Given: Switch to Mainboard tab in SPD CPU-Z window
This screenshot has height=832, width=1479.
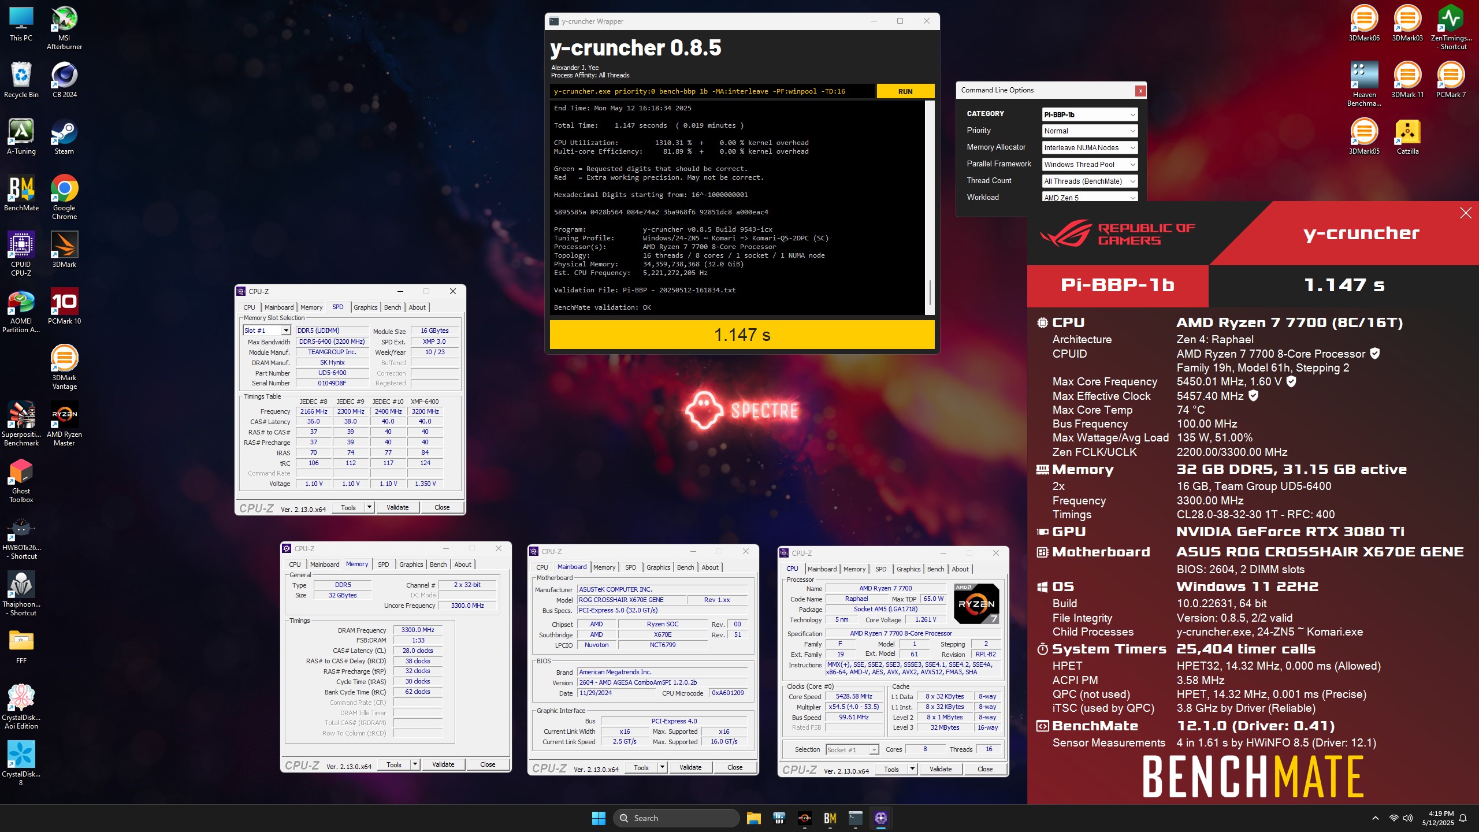Looking at the screenshot, I should point(279,307).
